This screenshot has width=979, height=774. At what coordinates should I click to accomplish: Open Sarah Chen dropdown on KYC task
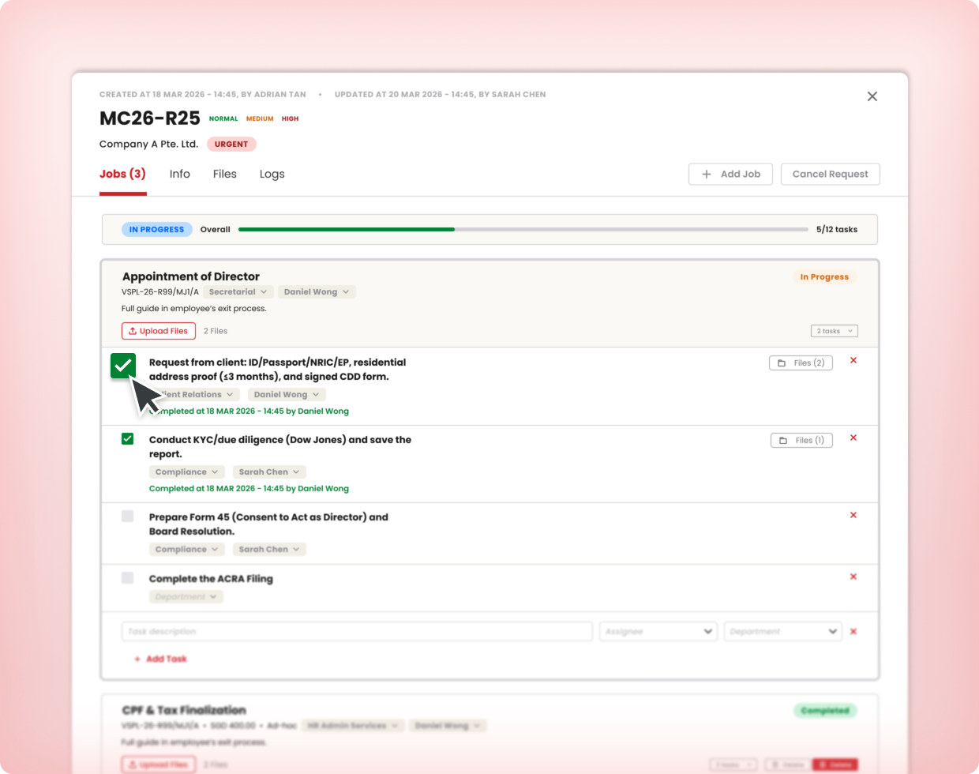[x=269, y=472]
